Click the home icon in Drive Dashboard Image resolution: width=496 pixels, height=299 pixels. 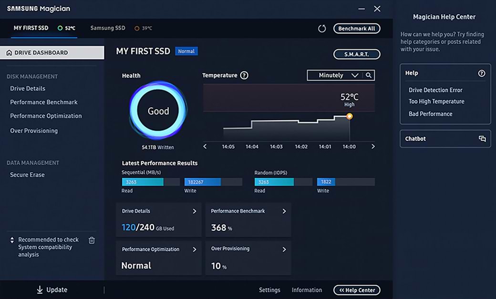pyautogui.click(x=9, y=52)
